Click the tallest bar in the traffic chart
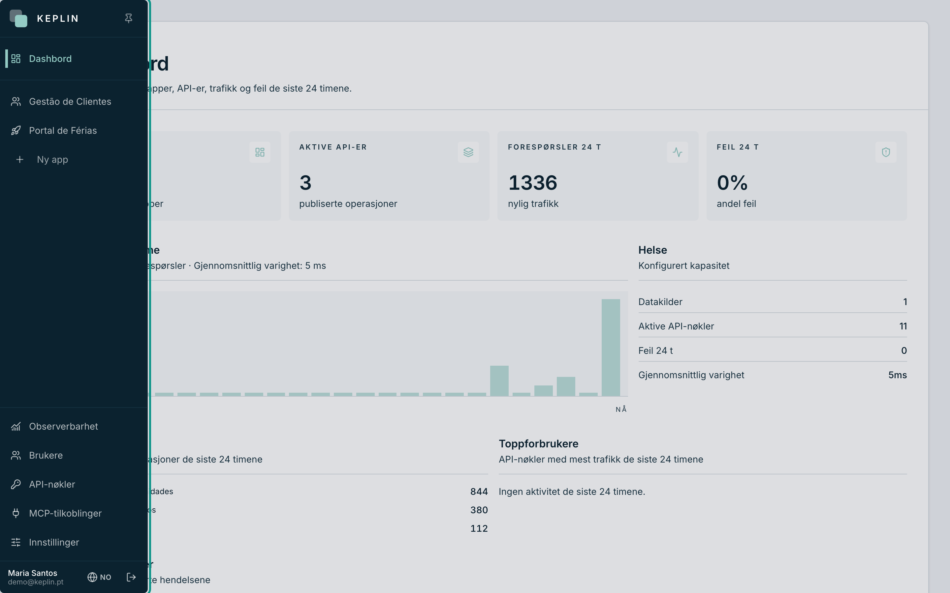Viewport: 950px width, 593px height. pos(611,348)
